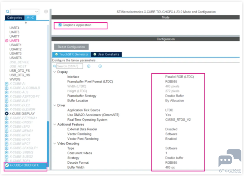Click the X-CUBE-AI download icon

(7, 84)
